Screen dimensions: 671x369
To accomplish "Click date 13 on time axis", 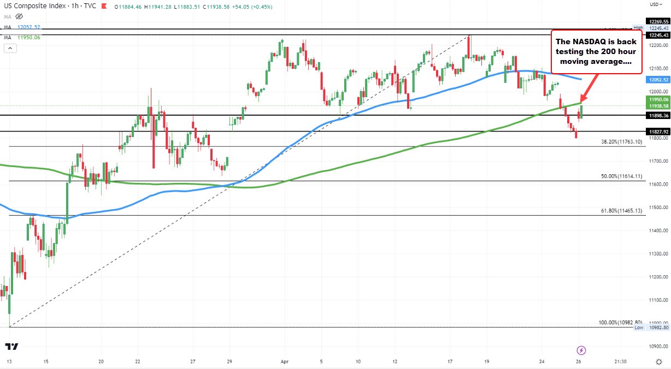I will pyautogui.click(x=9, y=361).
